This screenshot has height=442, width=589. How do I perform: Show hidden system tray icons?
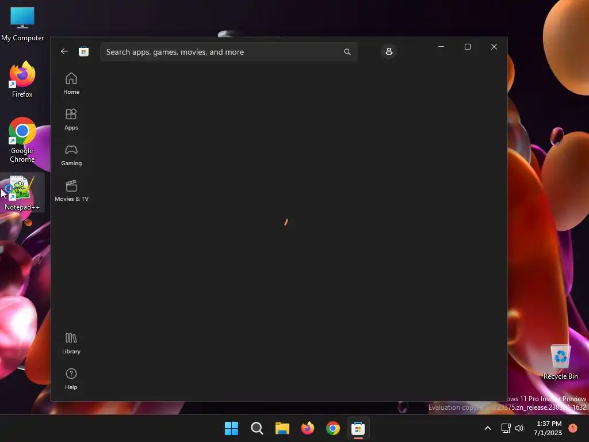tap(488, 428)
